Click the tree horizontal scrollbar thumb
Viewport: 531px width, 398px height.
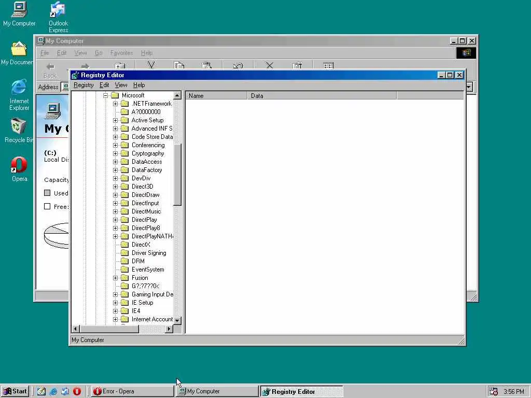109,329
